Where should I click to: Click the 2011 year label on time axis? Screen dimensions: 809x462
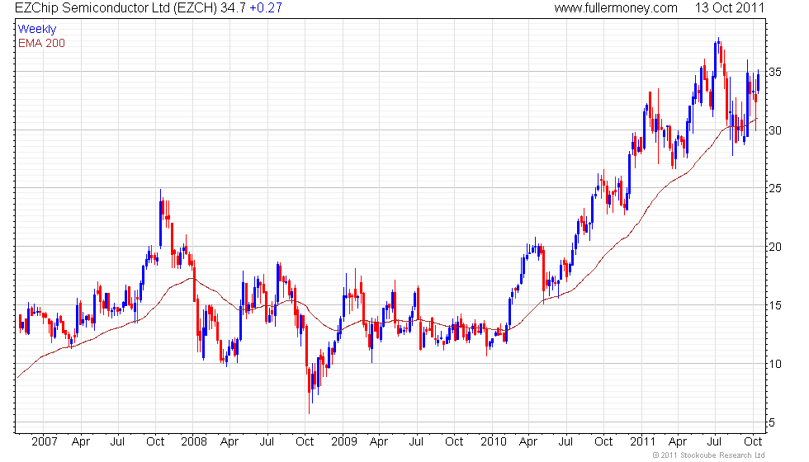coord(643,441)
